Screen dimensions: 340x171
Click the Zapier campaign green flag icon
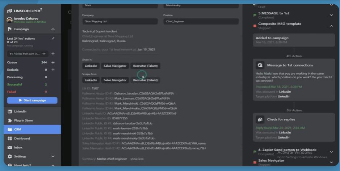click(x=255, y=152)
